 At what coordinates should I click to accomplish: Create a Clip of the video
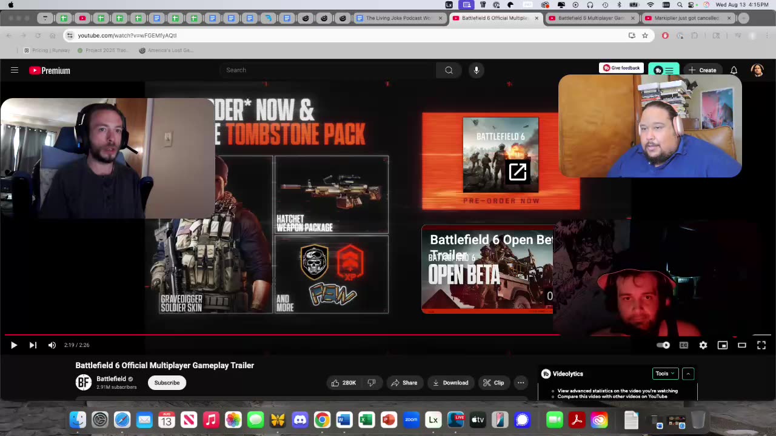tap(493, 383)
